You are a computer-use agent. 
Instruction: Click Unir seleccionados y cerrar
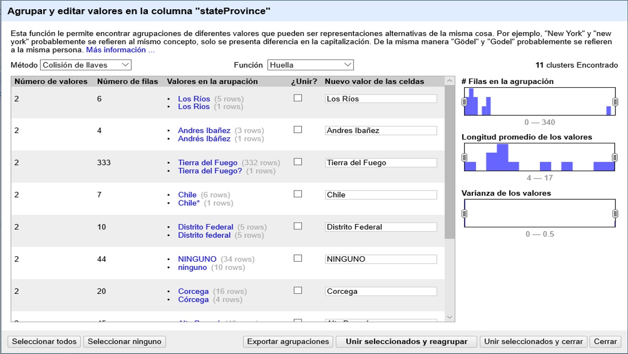[533, 342]
